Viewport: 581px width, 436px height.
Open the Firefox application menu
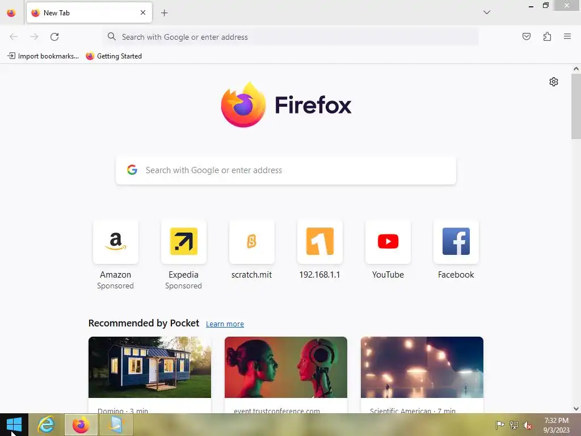[567, 36]
